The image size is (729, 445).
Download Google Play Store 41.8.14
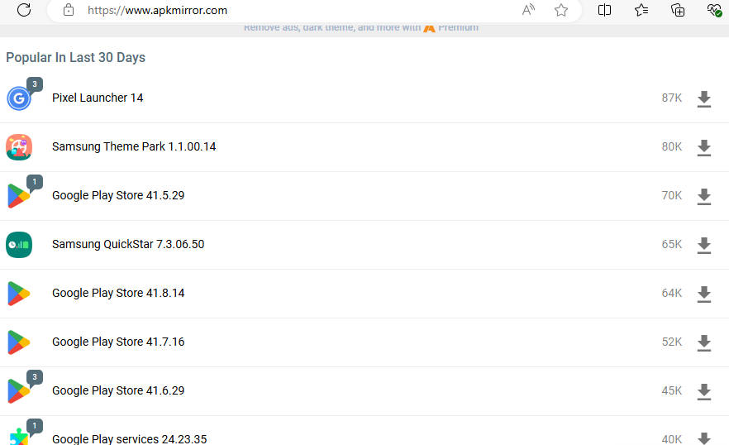click(704, 294)
